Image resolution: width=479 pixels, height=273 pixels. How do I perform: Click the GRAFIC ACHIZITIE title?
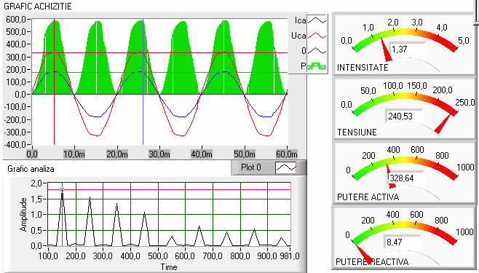click(38, 7)
